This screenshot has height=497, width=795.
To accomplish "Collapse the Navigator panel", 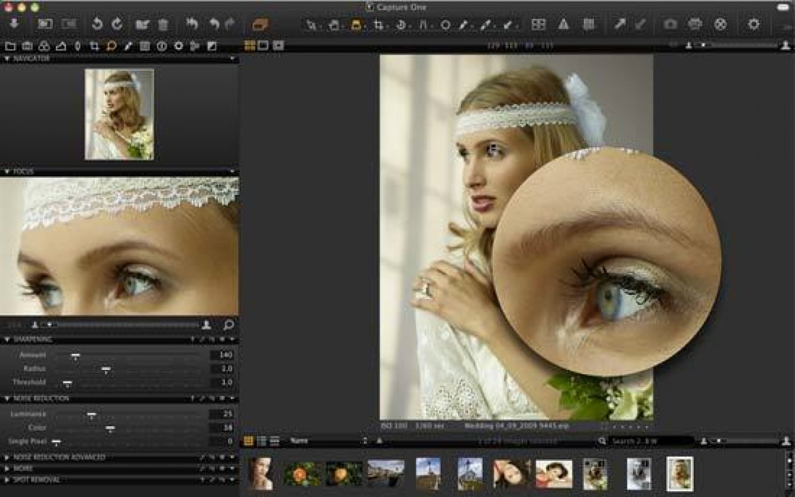I will (x=7, y=58).
